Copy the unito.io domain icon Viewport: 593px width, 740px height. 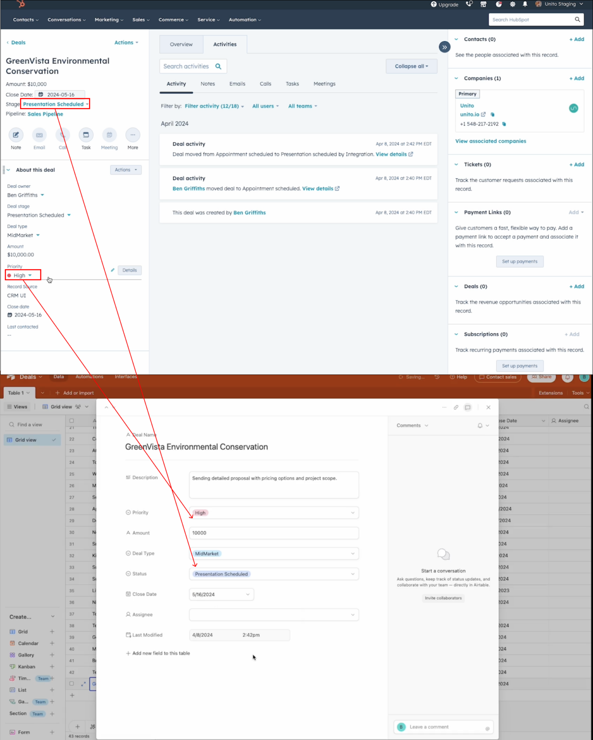492,115
